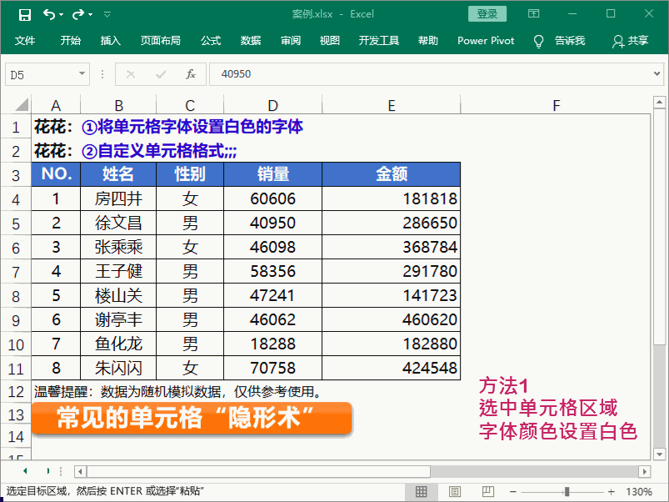The height and width of the screenshot is (502, 669).
Task: Switch to the 公式 ribbon tab
Action: [211, 41]
